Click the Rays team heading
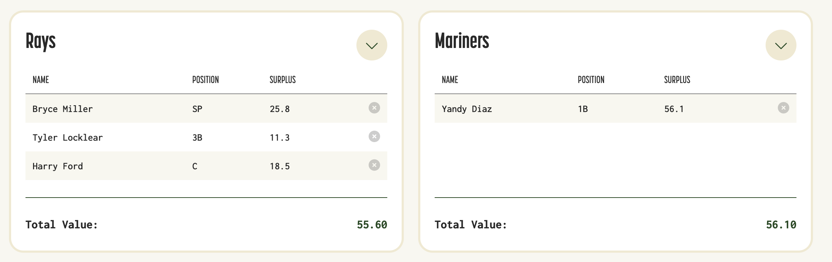 (x=41, y=41)
